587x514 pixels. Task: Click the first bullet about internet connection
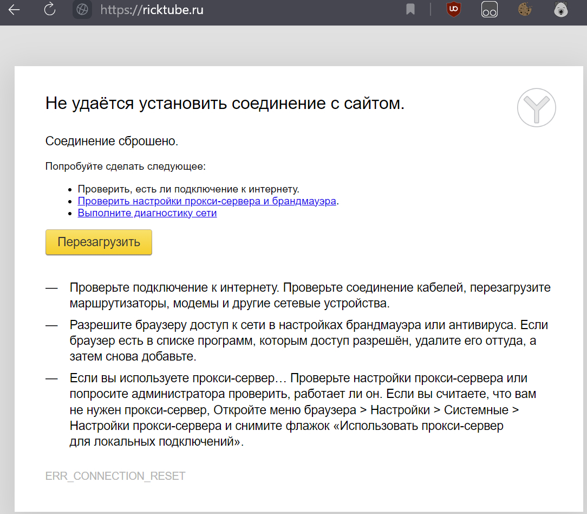point(188,189)
